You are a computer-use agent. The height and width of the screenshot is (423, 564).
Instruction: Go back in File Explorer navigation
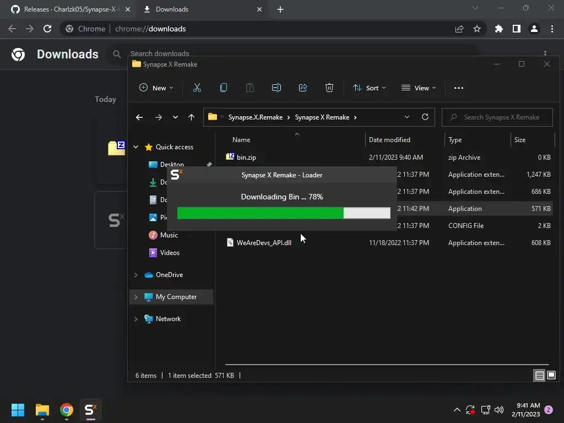139,117
